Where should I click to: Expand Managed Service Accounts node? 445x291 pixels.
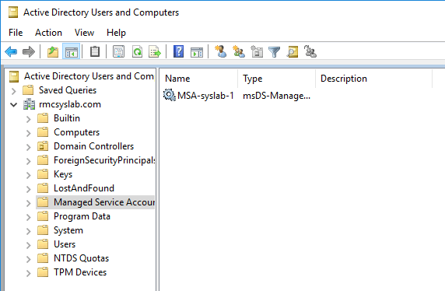(28, 203)
